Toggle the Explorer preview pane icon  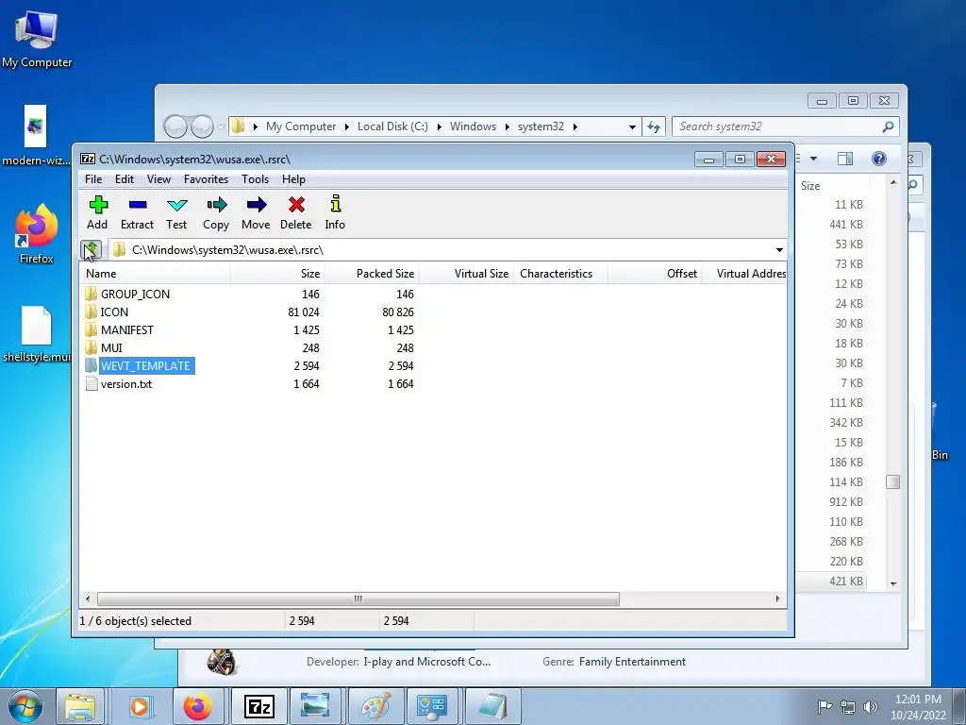(845, 159)
